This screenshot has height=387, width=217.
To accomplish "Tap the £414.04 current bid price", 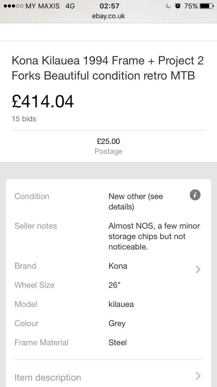I will [43, 101].
